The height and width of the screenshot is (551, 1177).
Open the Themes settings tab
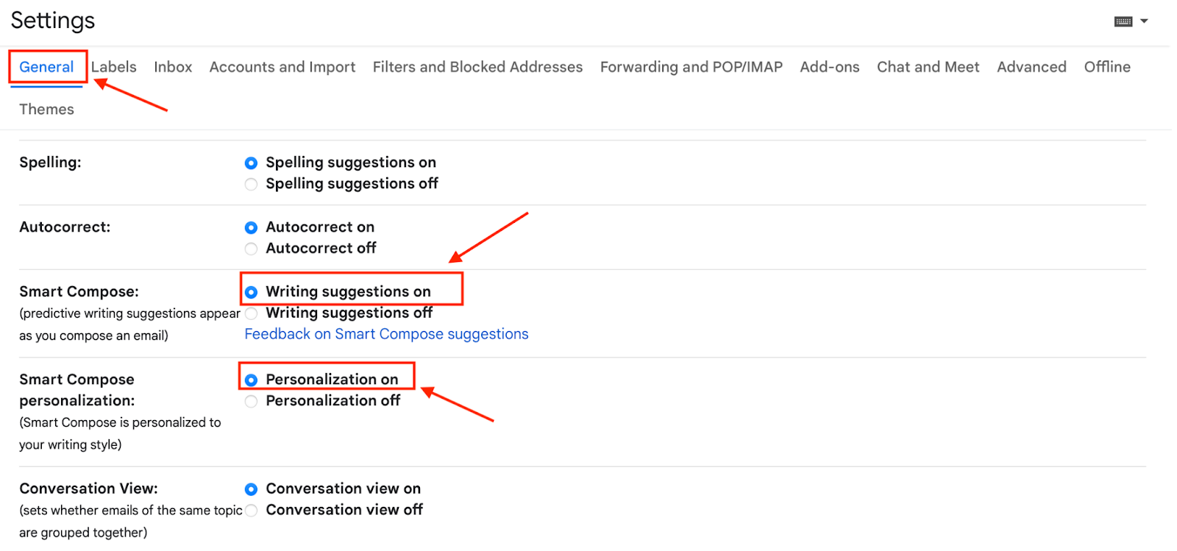(x=46, y=109)
